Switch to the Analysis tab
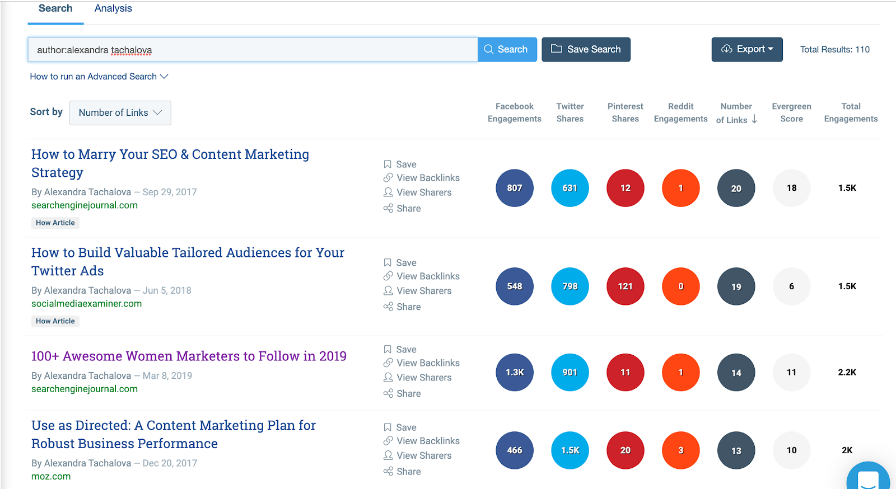 coord(113,8)
